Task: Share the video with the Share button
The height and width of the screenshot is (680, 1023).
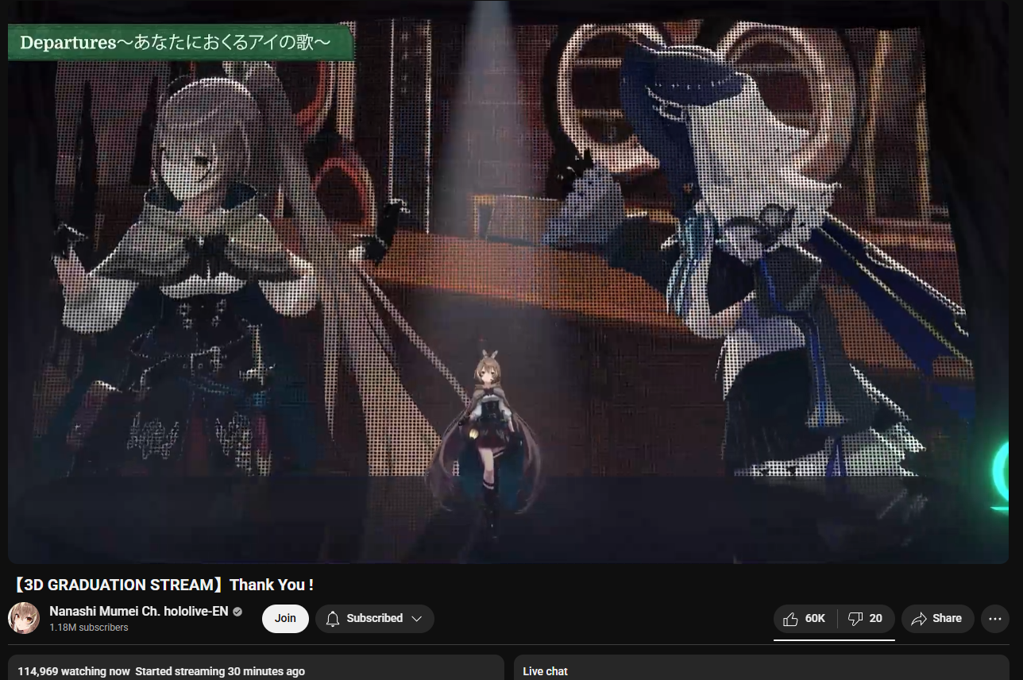Action: [937, 619]
